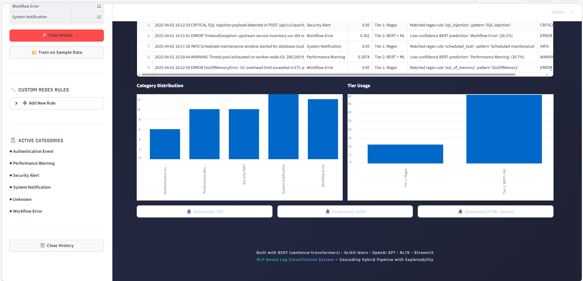Select the brush icon on Train Model button
Image resolution: width=583 pixels, height=281 pixels.
[x=43, y=35]
